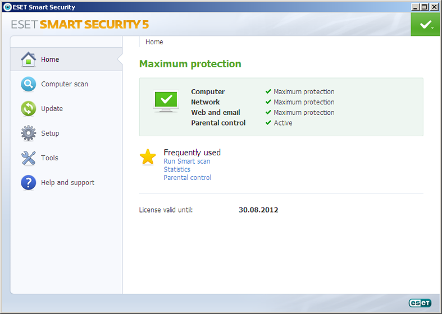Click the Network protection status label

tap(206, 102)
